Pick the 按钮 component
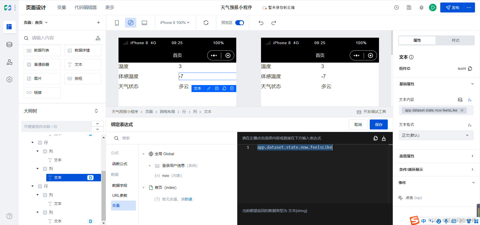This screenshot has width=480, height=225. coord(83,79)
